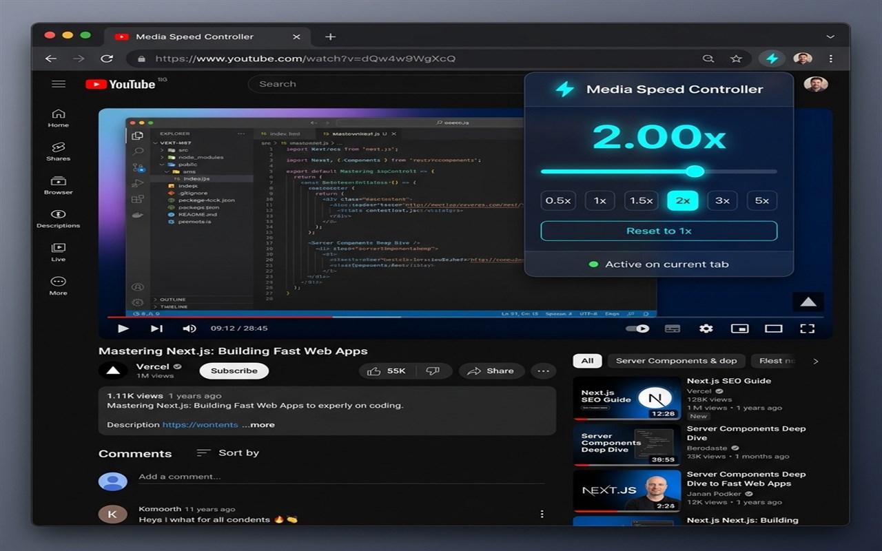
Task: Open the browser profile avatar in the toolbar
Action: 803,59
